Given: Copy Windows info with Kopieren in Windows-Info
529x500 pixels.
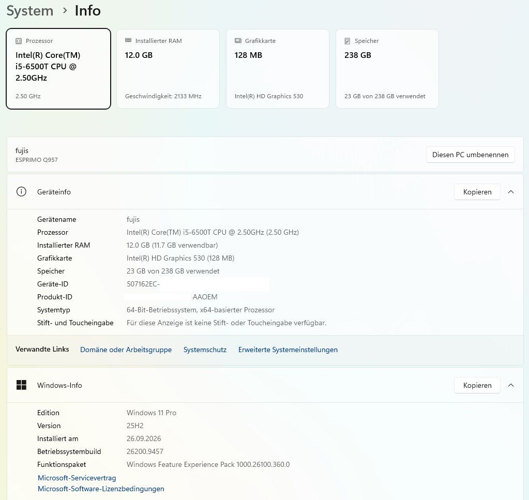Looking at the screenshot, I should (x=477, y=385).
